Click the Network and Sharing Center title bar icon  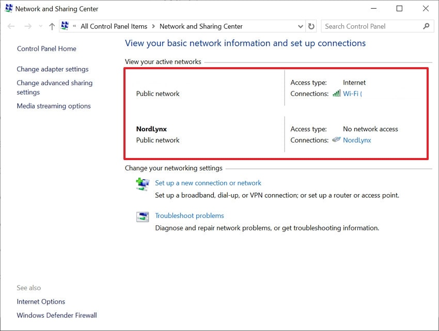(x=9, y=8)
